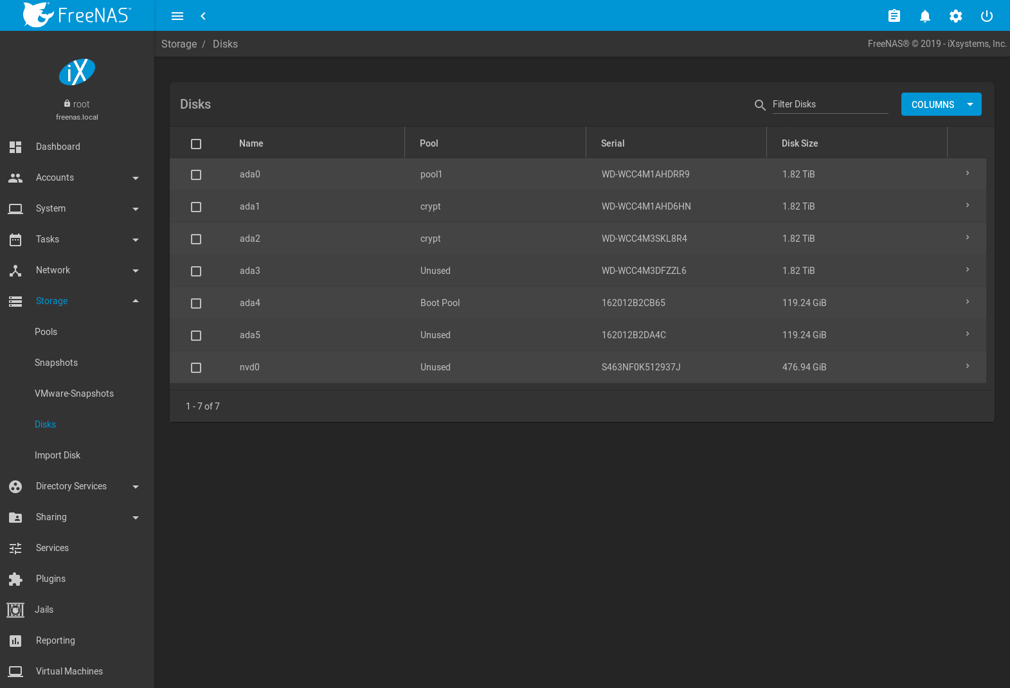Click the power icon in top bar
This screenshot has height=688, width=1010.
tap(986, 16)
